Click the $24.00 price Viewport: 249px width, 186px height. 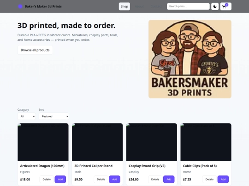pyautogui.click(x=134, y=180)
